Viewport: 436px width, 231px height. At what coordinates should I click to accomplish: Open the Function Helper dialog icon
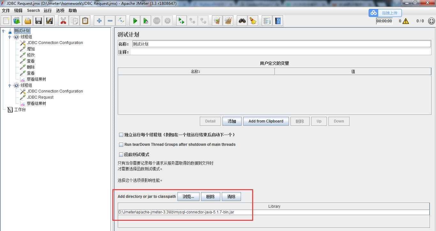pyautogui.click(x=267, y=21)
